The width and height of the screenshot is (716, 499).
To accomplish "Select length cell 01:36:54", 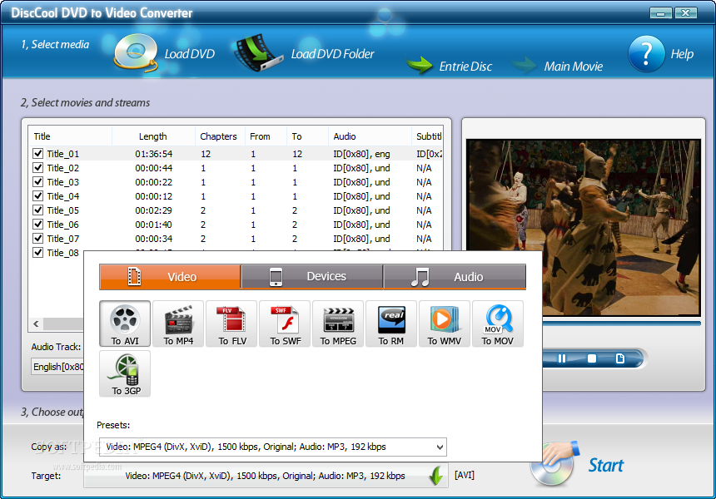I will coord(154,154).
